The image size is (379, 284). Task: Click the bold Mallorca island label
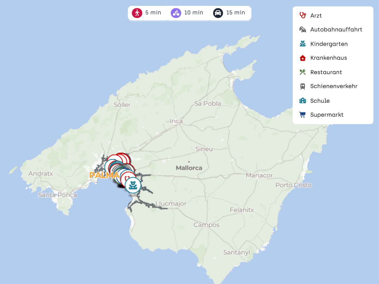189,168
